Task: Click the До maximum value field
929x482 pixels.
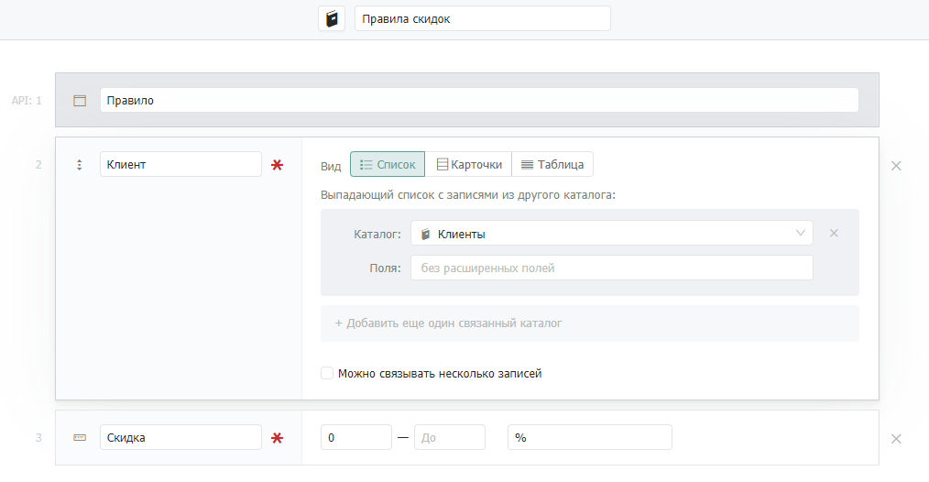Action: pyautogui.click(x=450, y=437)
